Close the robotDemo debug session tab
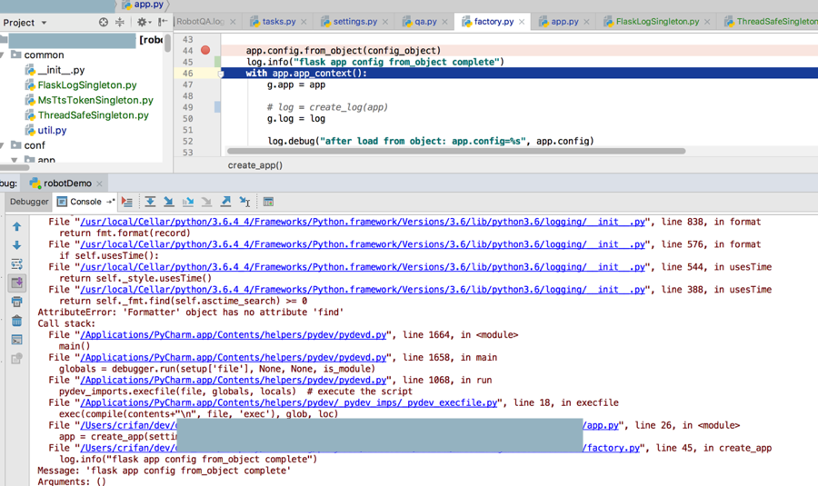The image size is (818, 486). 99,183
